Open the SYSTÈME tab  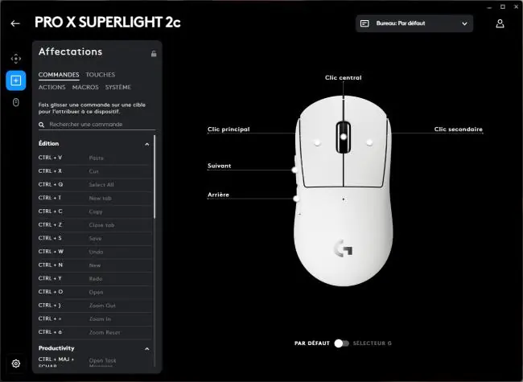[118, 88]
